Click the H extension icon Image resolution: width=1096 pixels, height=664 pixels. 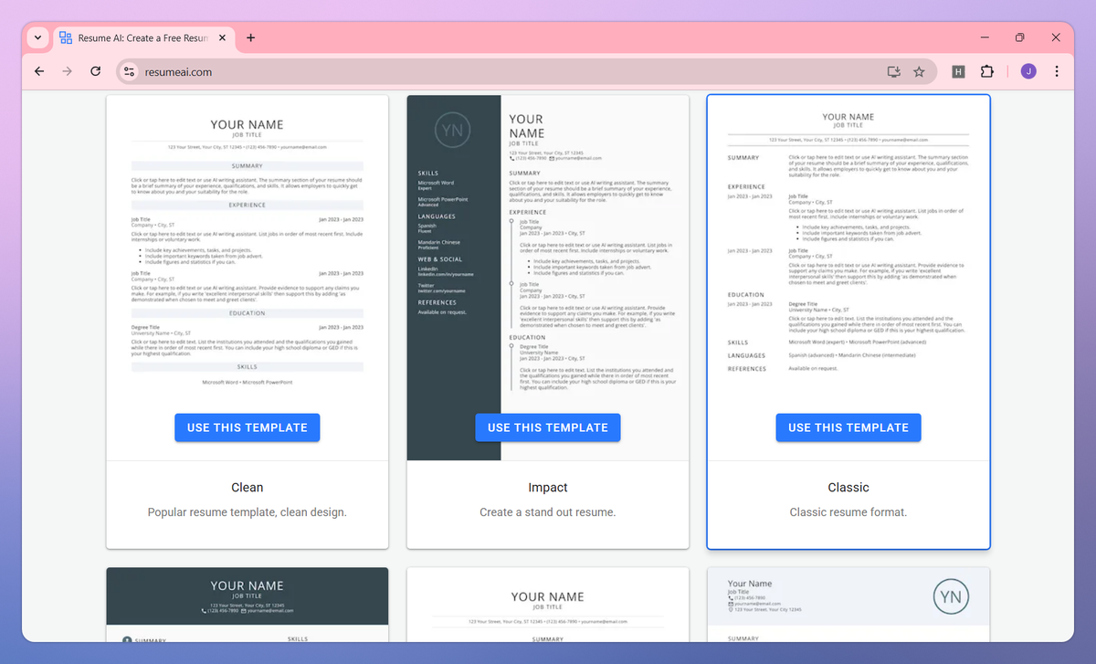pos(958,71)
